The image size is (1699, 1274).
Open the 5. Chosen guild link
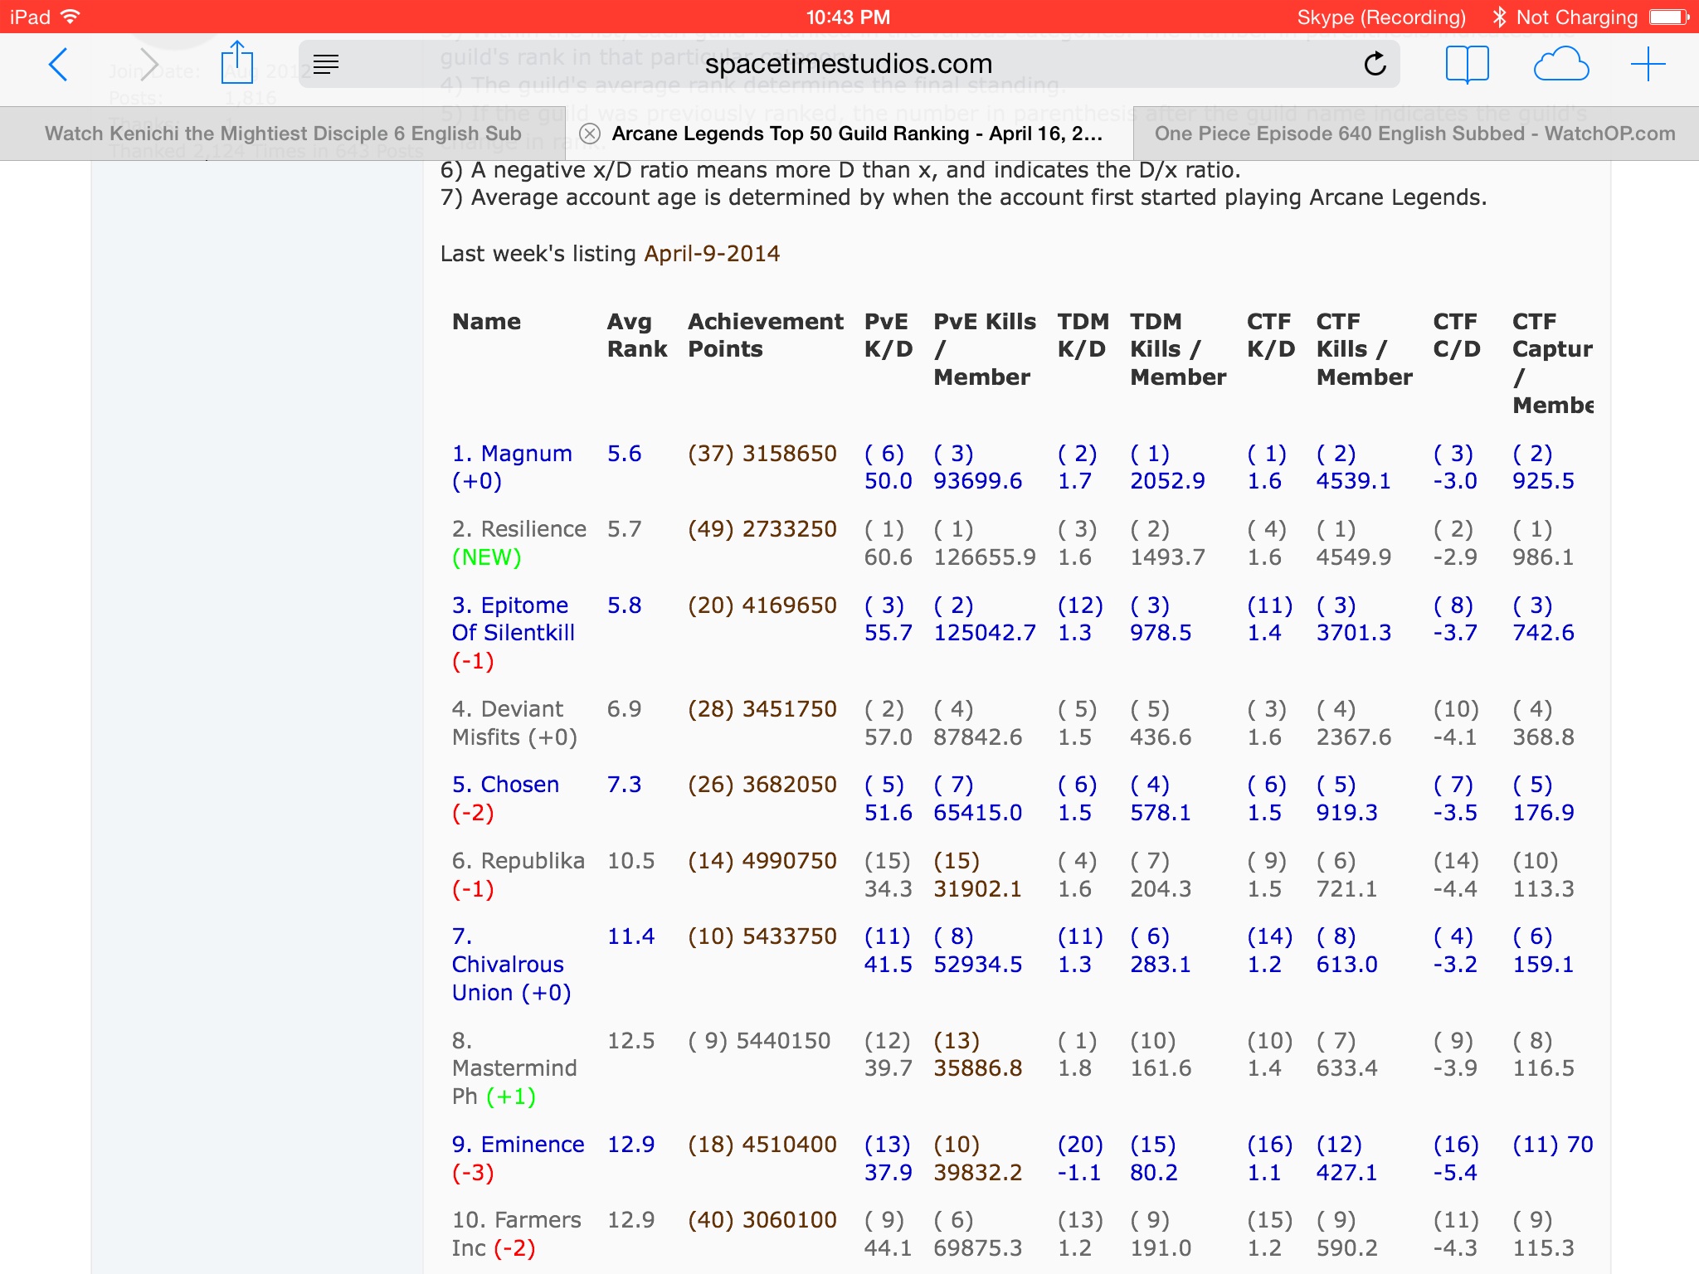click(505, 799)
